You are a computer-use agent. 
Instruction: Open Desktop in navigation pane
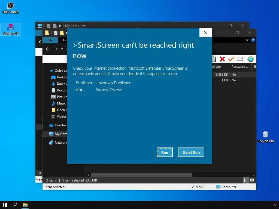pyautogui.click(x=59, y=77)
